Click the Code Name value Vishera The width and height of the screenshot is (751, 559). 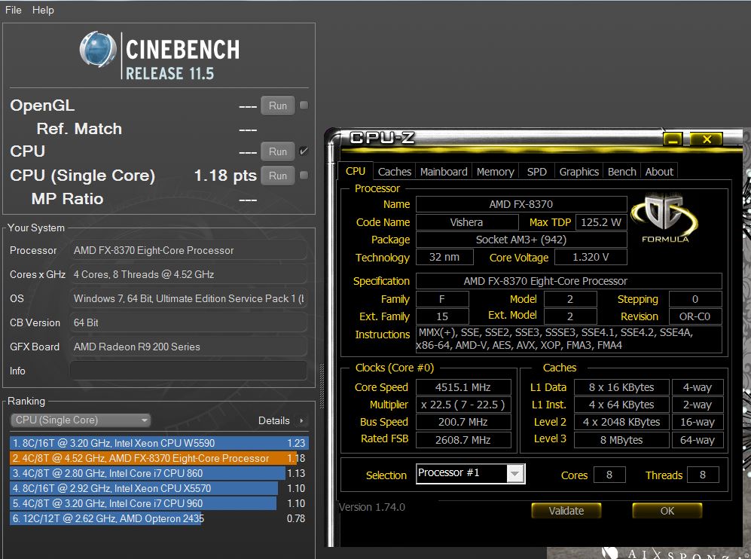[467, 222]
